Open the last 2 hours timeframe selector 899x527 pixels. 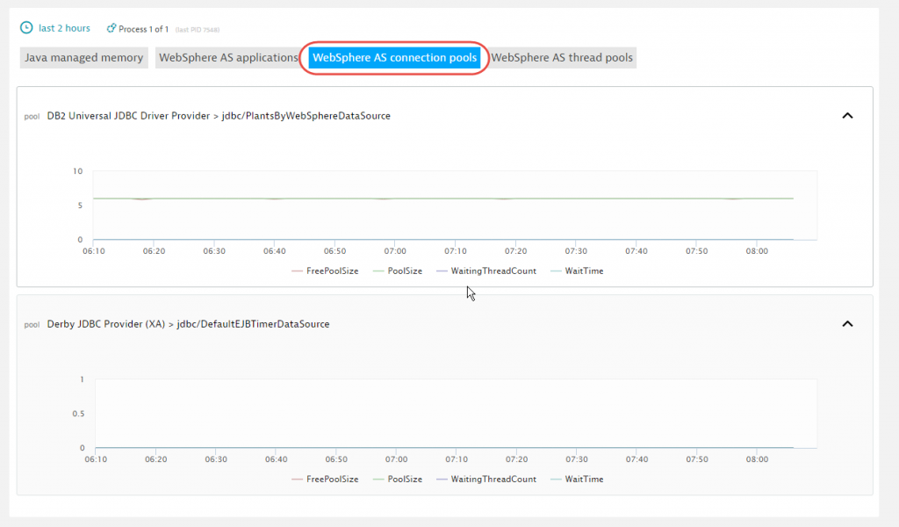pos(63,28)
